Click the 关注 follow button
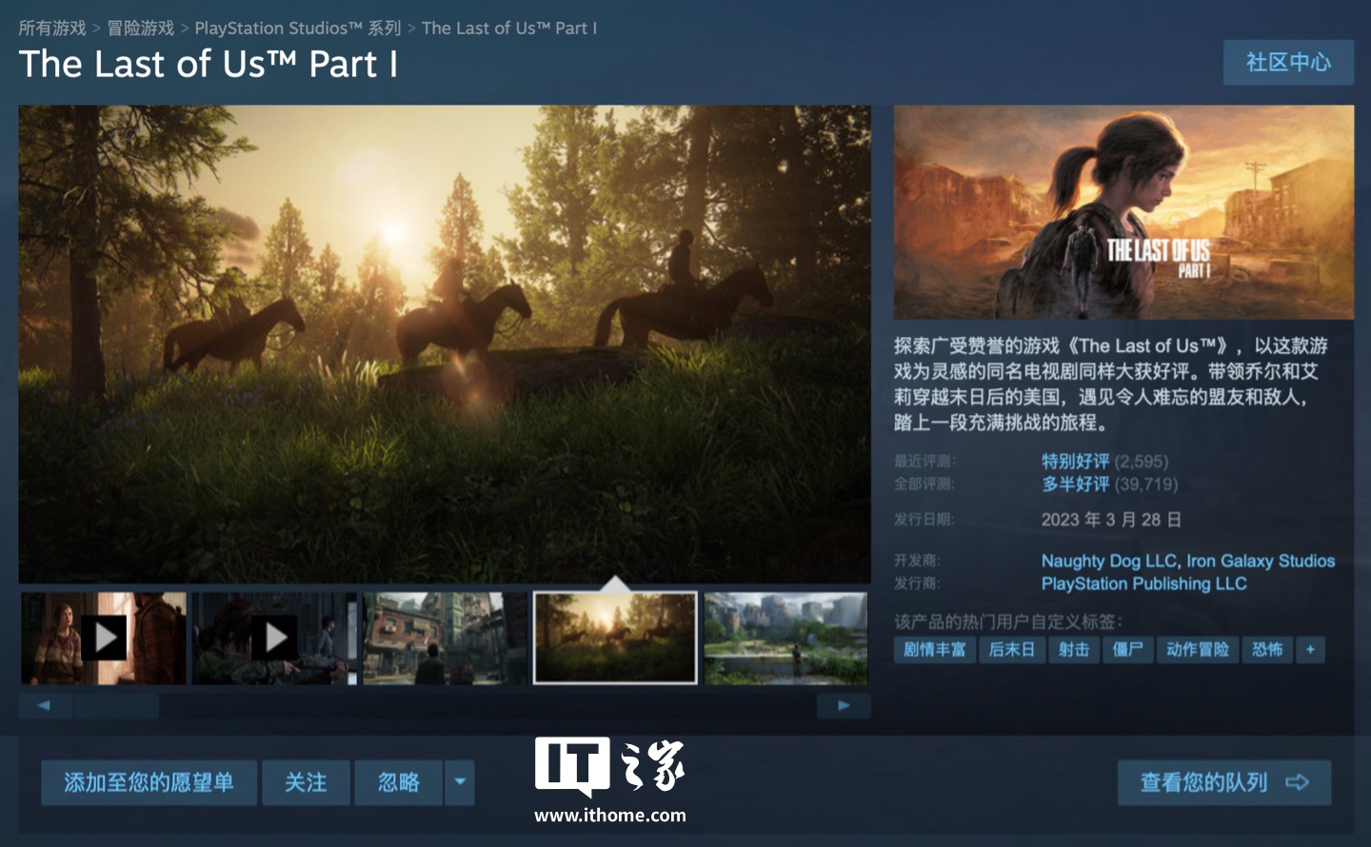1371x847 pixels. [x=306, y=782]
